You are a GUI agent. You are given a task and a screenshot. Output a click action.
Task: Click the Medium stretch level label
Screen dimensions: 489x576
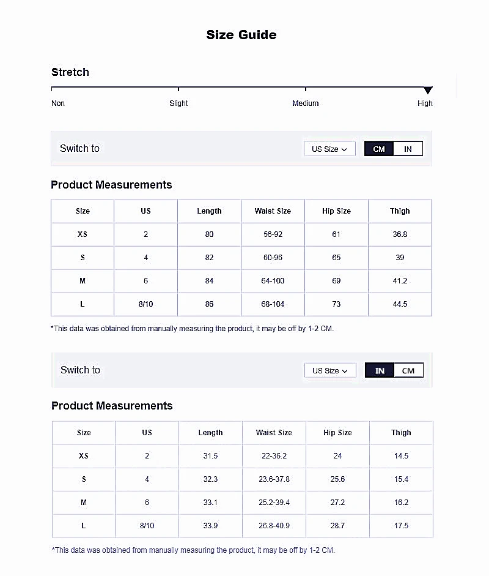pos(305,103)
